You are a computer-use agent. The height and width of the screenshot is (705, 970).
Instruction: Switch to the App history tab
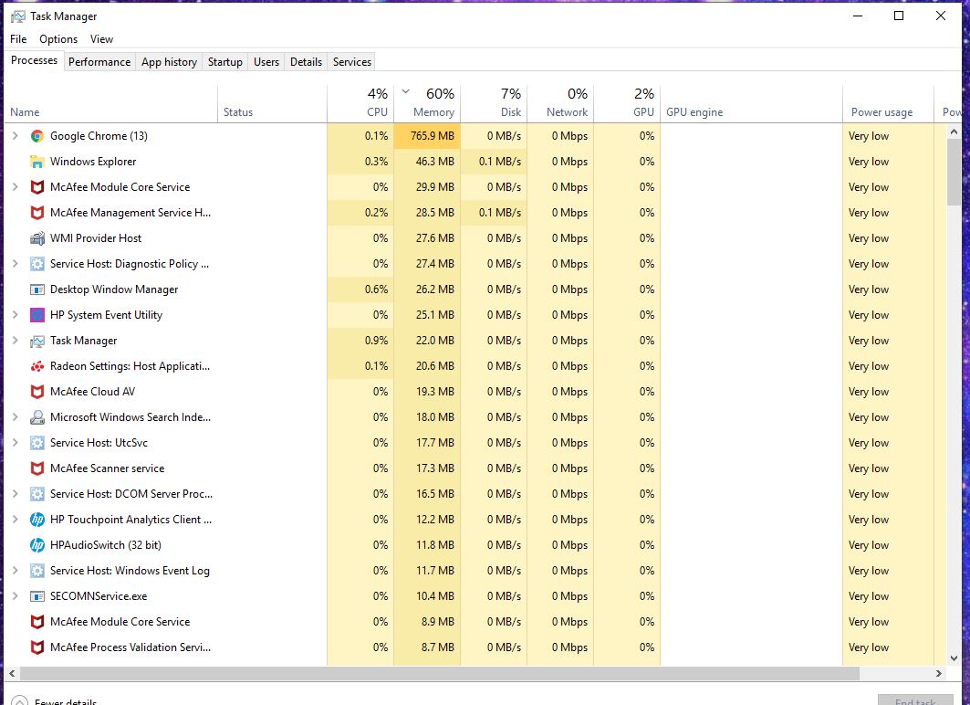click(169, 62)
